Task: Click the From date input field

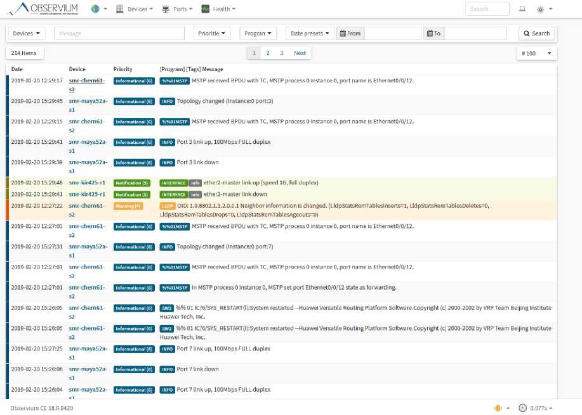Action: 393,34
